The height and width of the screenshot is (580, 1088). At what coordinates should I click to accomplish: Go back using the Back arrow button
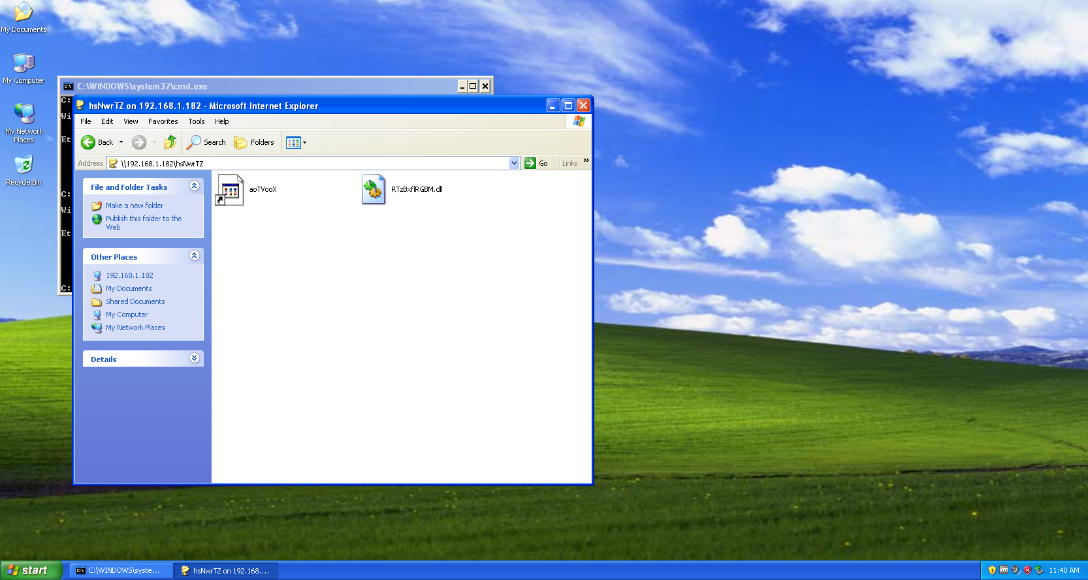[97, 142]
